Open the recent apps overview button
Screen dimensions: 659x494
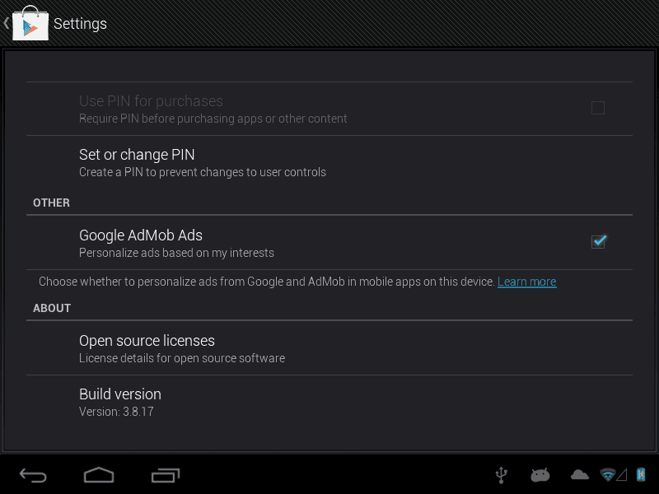tap(166, 475)
